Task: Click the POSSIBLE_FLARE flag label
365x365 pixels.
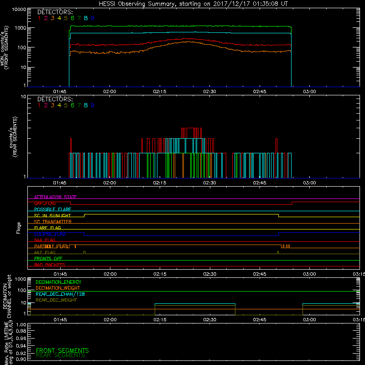Action: click(52, 209)
